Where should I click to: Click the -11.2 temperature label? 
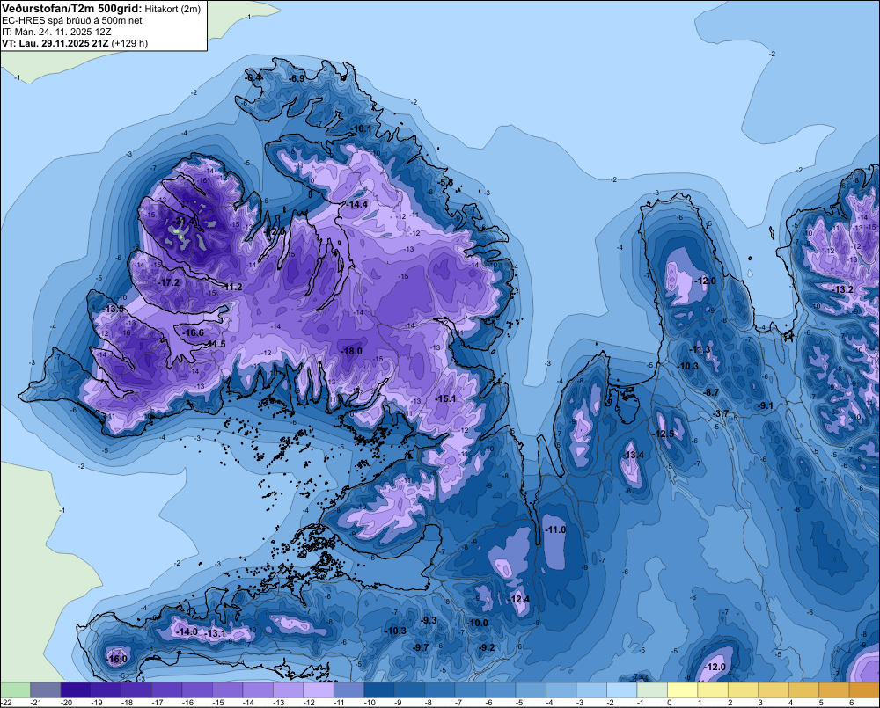(231, 287)
